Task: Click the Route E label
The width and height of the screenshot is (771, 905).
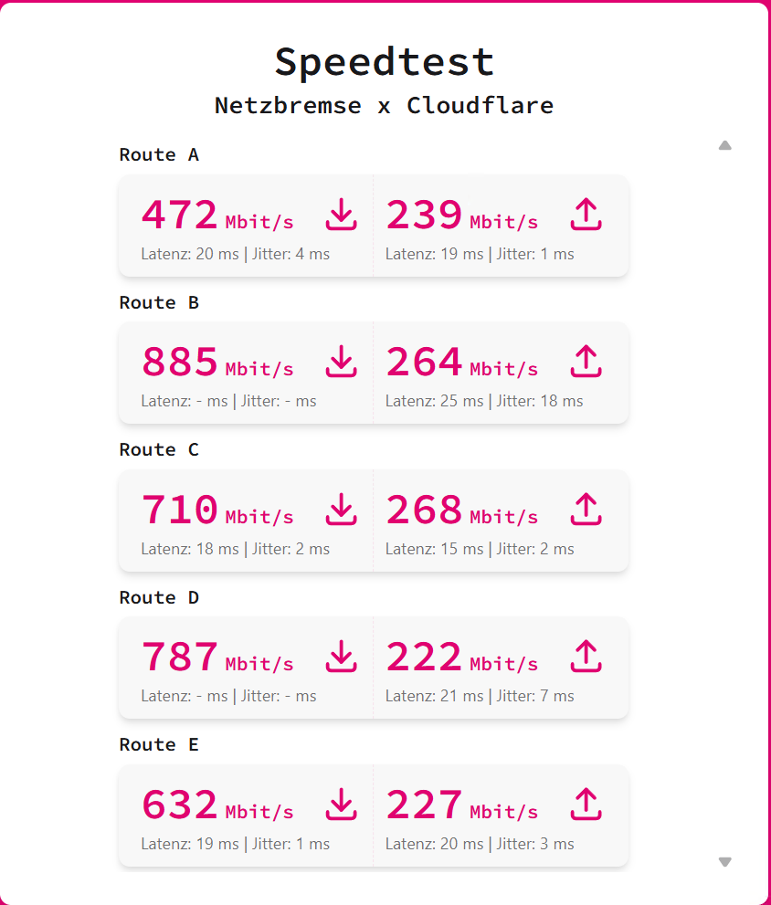Action: pyautogui.click(x=159, y=744)
